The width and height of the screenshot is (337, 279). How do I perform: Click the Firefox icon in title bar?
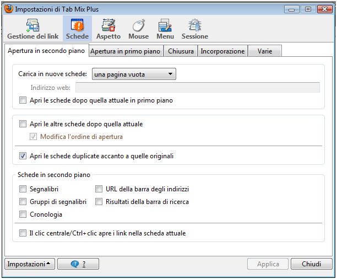(x=8, y=9)
